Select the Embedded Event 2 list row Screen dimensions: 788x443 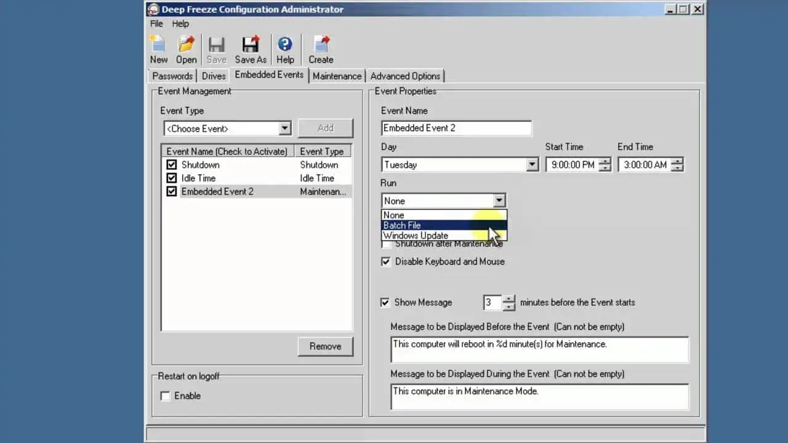(x=257, y=191)
